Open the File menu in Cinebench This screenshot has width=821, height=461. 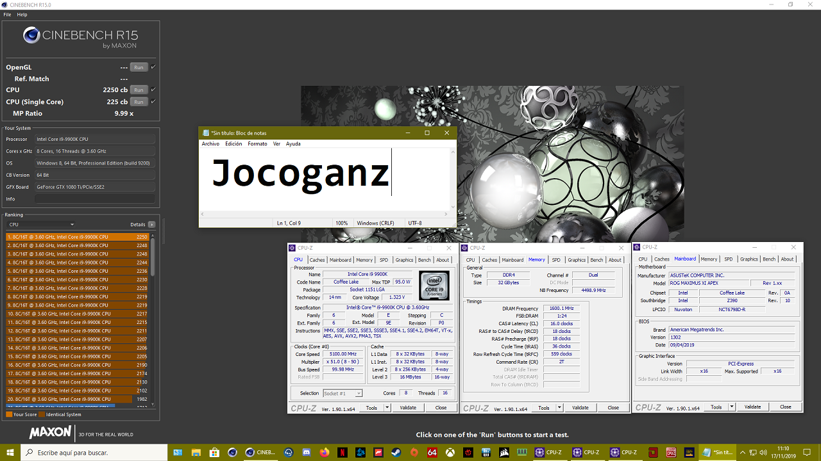[x=7, y=15]
